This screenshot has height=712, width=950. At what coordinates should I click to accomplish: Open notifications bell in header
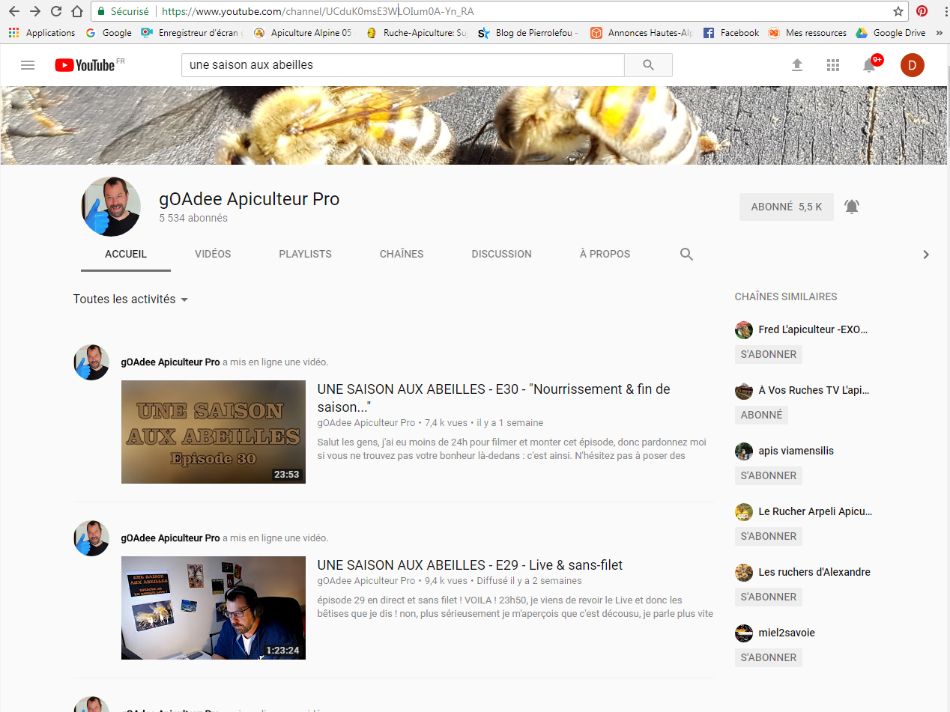pyautogui.click(x=869, y=65)
